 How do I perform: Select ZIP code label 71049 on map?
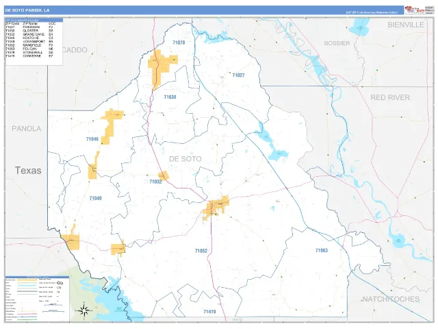click(95, 198)
